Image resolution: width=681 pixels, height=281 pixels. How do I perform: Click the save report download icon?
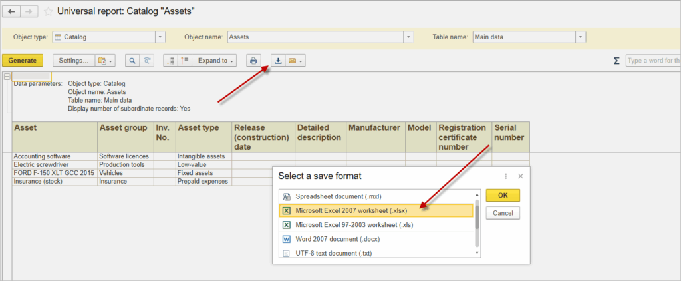[278, 61]
